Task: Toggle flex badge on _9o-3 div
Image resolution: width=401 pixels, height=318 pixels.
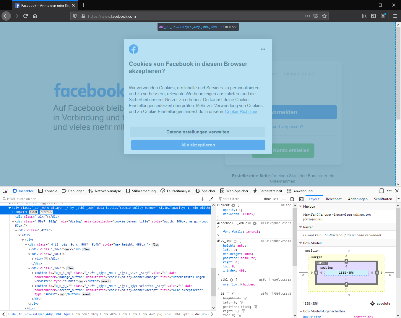Action: click(86, 249)
